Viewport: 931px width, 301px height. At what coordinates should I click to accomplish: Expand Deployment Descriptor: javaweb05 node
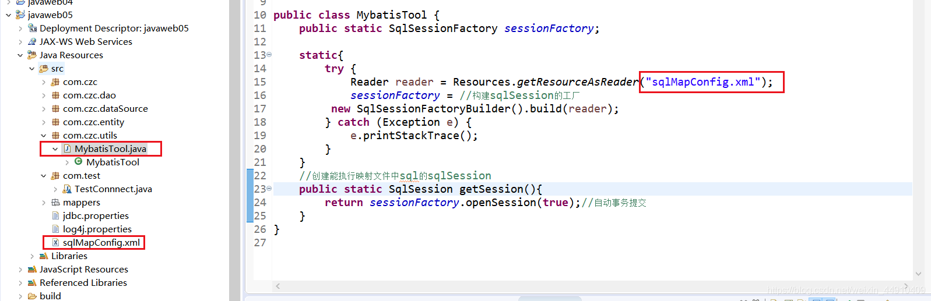(x=20, y=29)
